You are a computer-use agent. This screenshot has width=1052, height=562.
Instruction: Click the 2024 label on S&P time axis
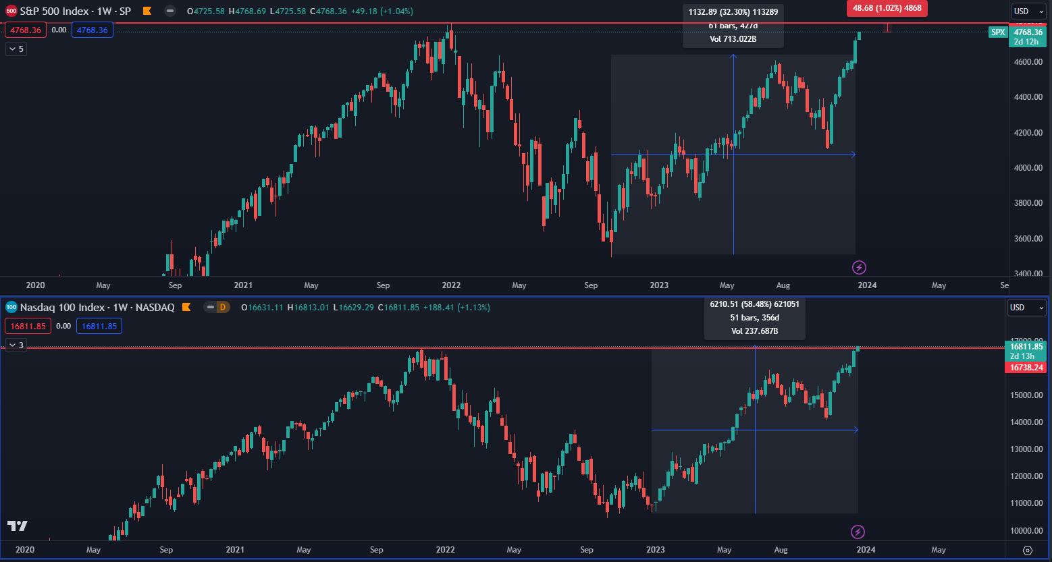pos(867,285)
